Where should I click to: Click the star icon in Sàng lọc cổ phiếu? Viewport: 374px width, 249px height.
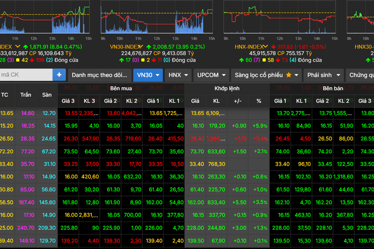(289, 75)
